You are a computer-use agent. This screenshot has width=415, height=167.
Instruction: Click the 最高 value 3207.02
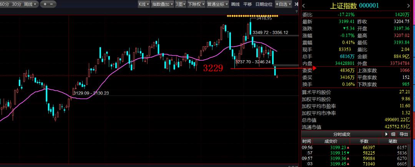[401, 35]
